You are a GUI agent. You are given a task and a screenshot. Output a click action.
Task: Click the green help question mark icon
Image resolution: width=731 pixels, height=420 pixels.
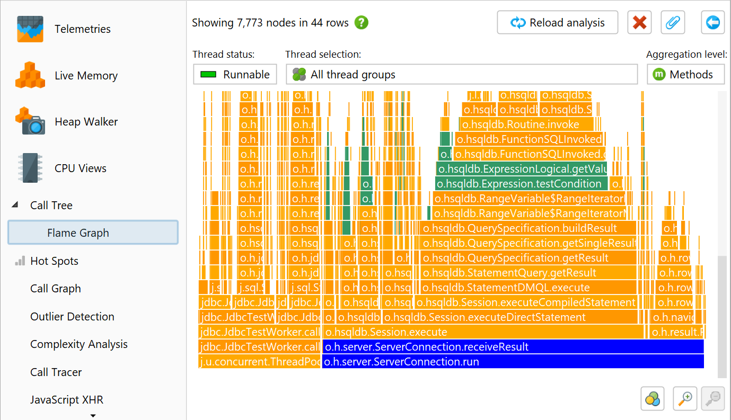[362, 23]
